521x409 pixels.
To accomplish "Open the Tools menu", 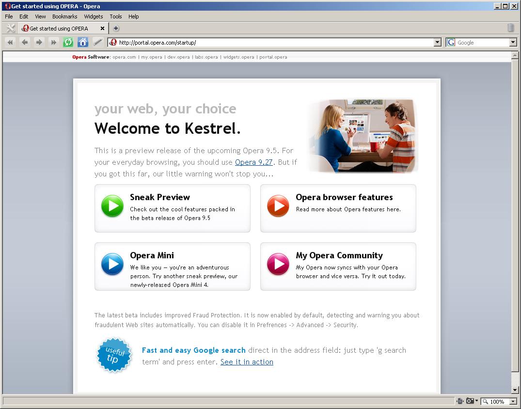I will (116, 16).
